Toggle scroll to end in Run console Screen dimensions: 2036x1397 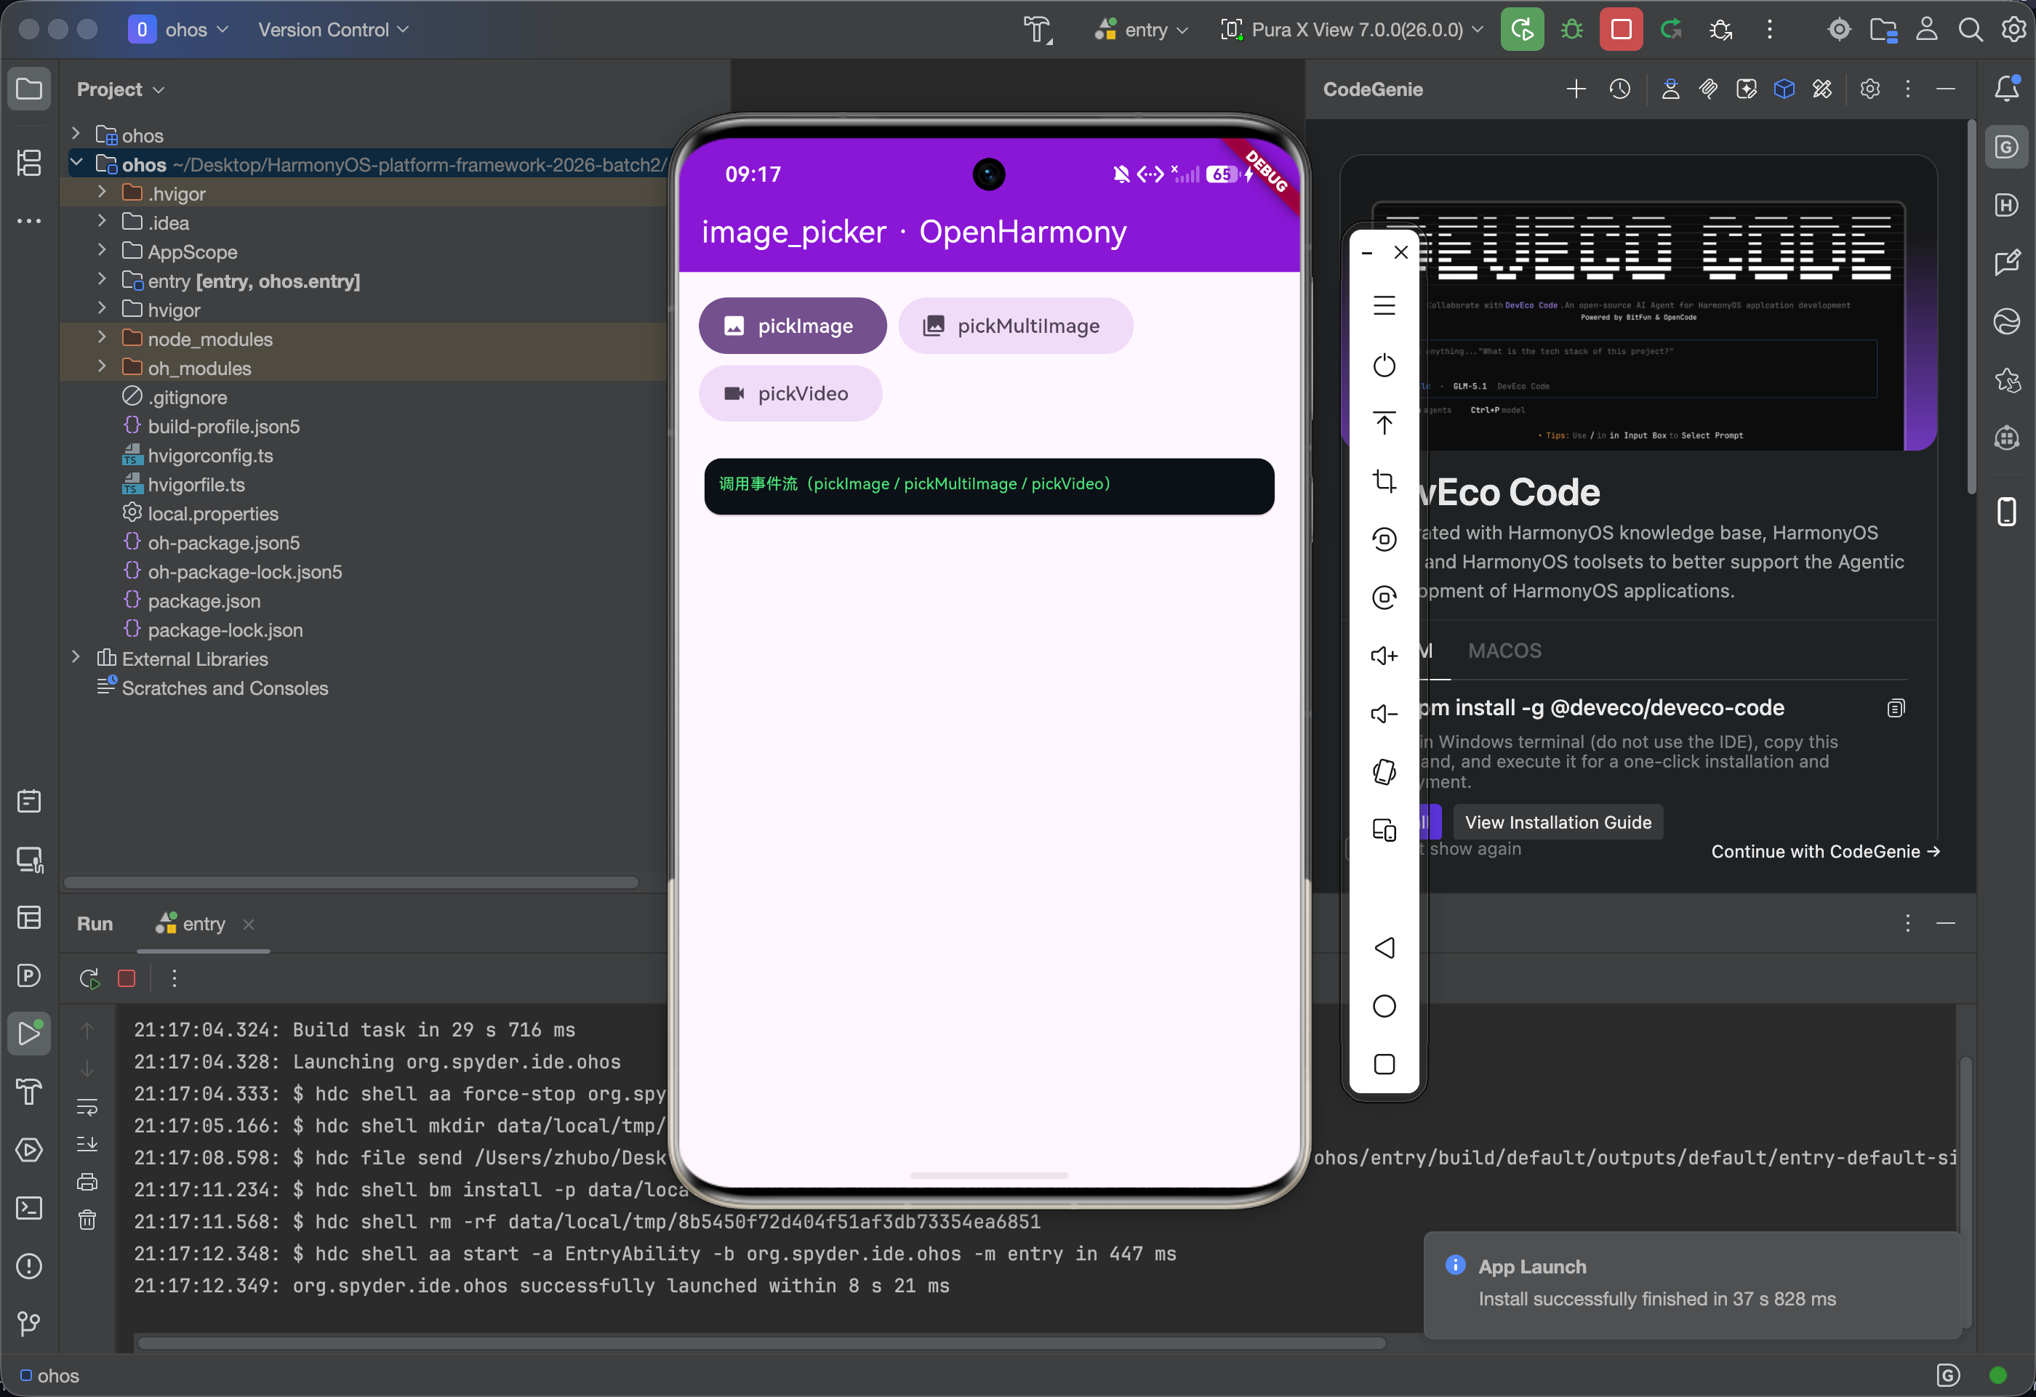click(87, 1144)
